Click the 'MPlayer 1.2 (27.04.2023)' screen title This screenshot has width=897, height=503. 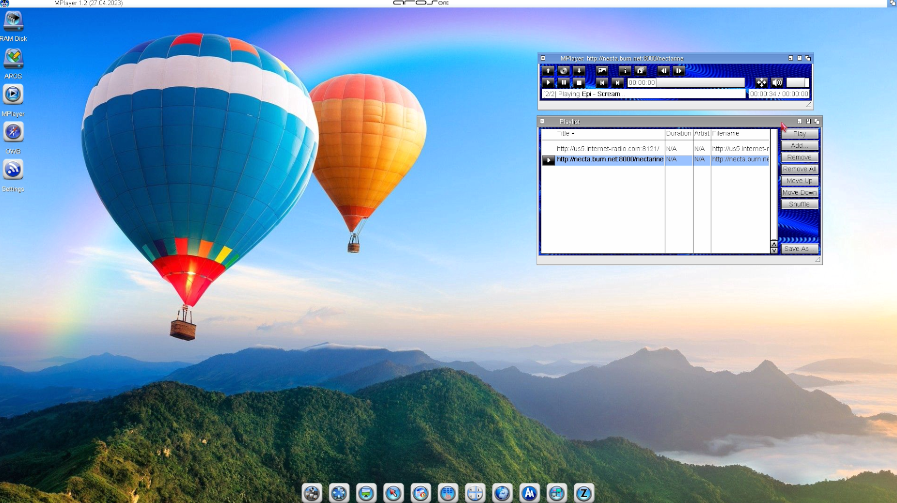click(88, 3)
